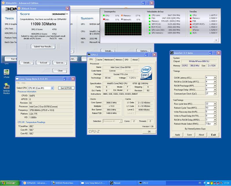Click the PT language indicator
231x186 pixels.
pos(200,183)
